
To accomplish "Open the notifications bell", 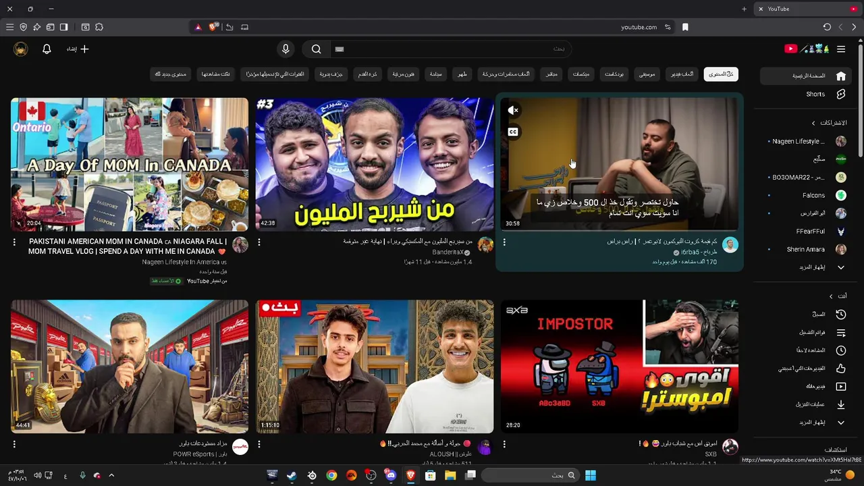I will pyautogui.click(x=47, y=49).
